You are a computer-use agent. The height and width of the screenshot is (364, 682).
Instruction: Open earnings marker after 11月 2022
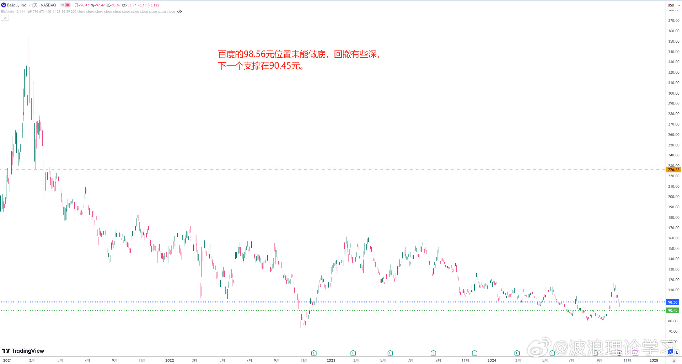(314, 353)
